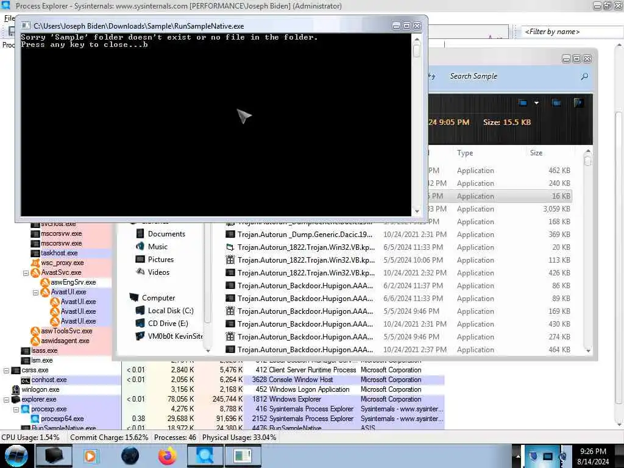Viewport: 624px width, 468px height.
Task: Open the media player taskbar icon
Action: (90, 456)
